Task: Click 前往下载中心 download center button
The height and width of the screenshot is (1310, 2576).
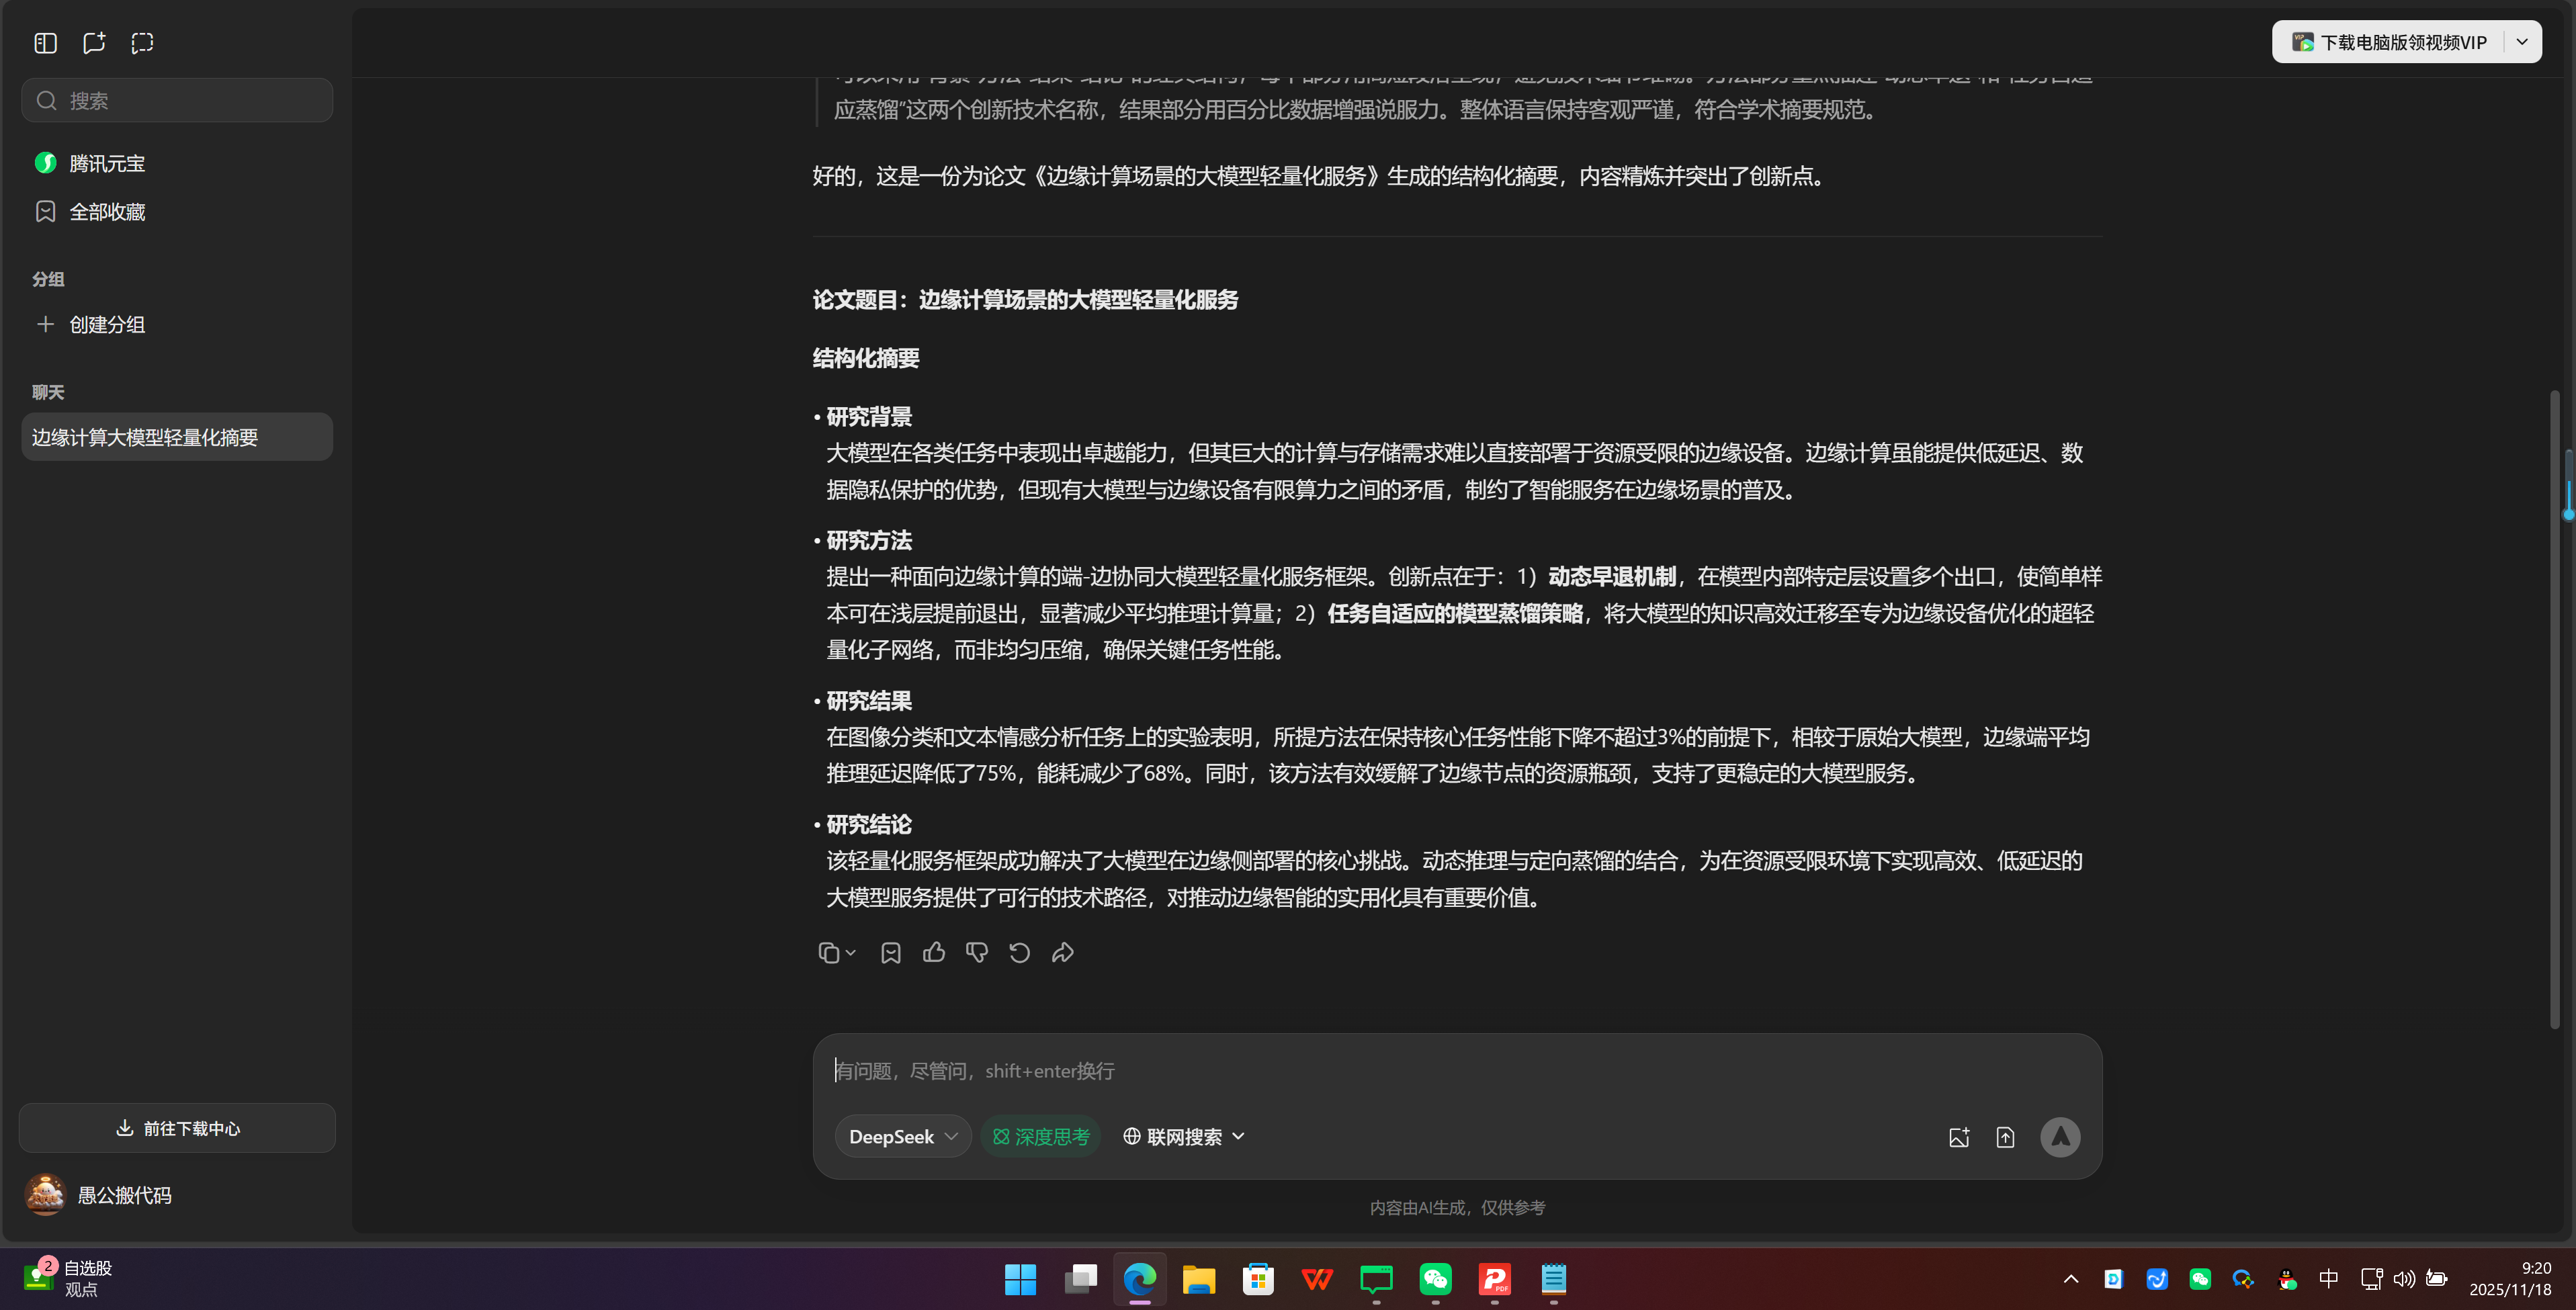Action: [176, 1128]
